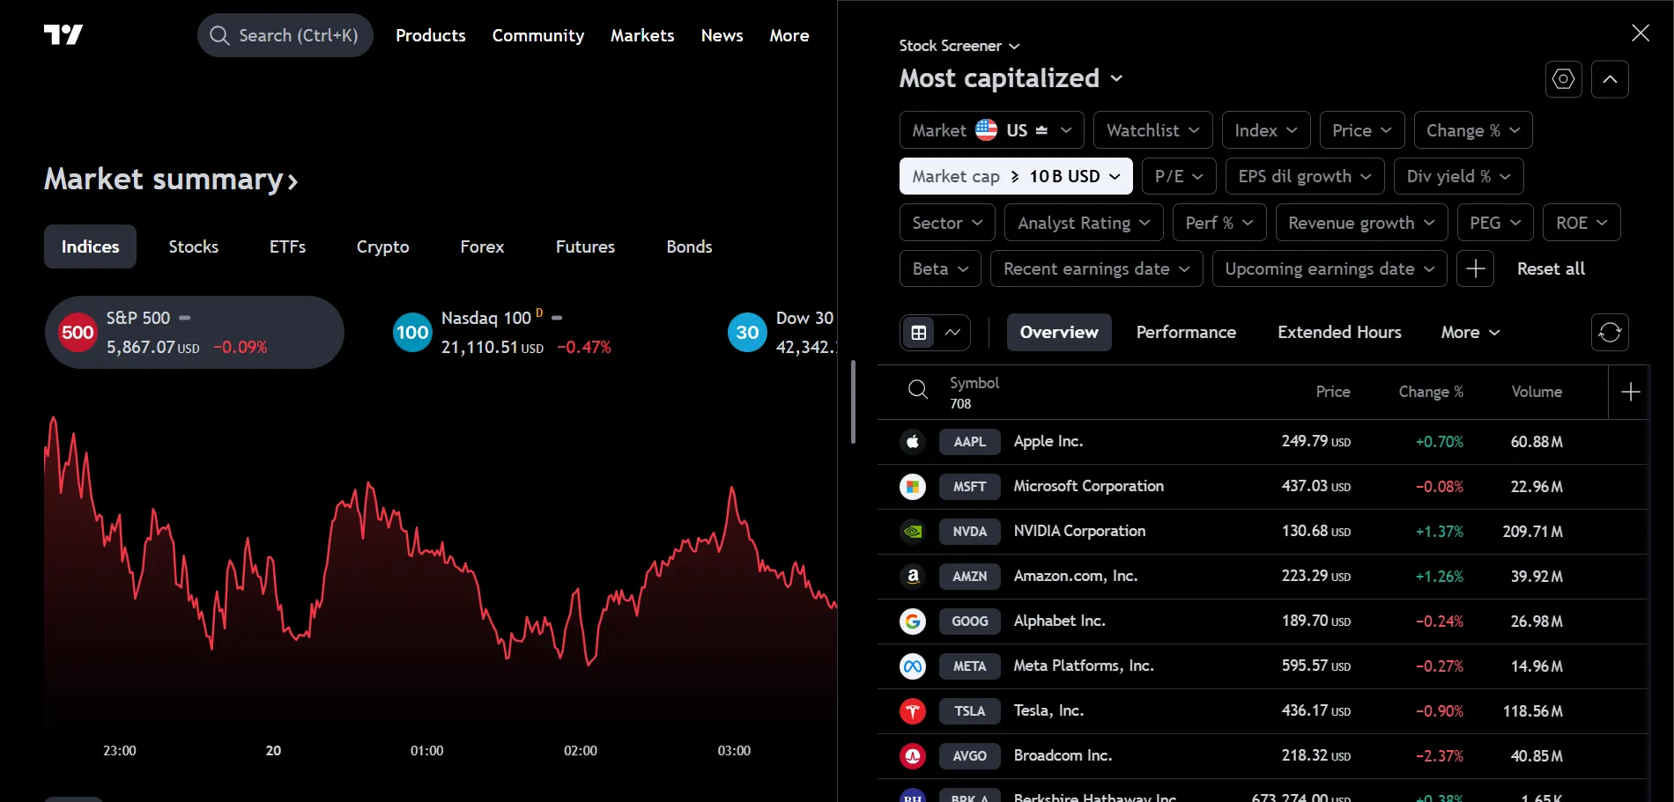This screenshot has height=802, width=1674.
Task: Click the Amazon logo icon
Action: pyautogui.click(x=913, y=576)
